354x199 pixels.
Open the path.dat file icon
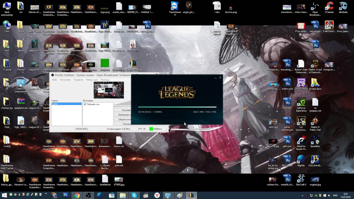(119, 161)
